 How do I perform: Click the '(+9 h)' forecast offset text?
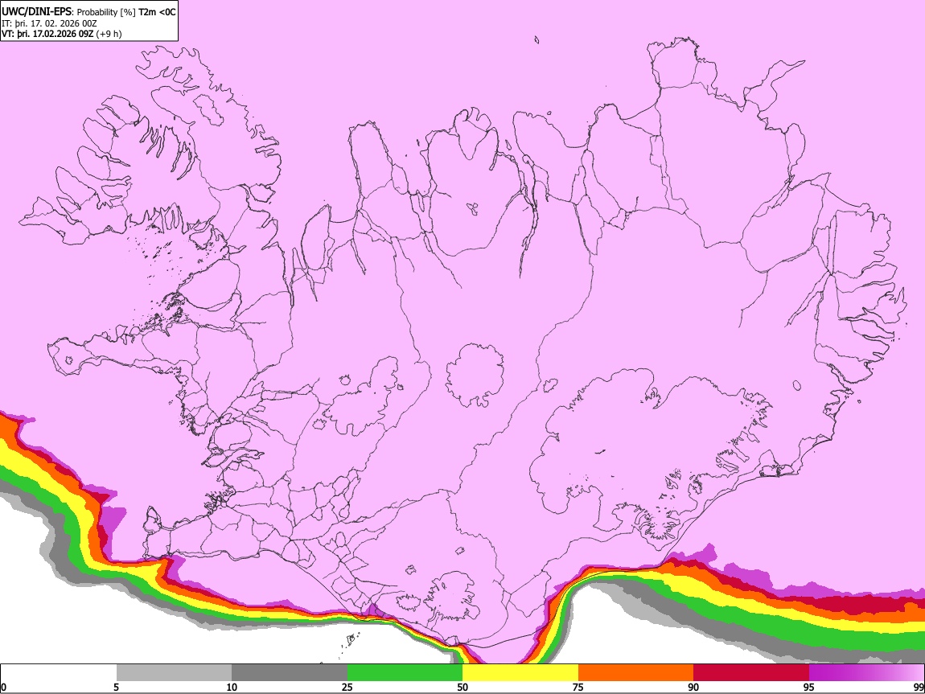(109, 34)
